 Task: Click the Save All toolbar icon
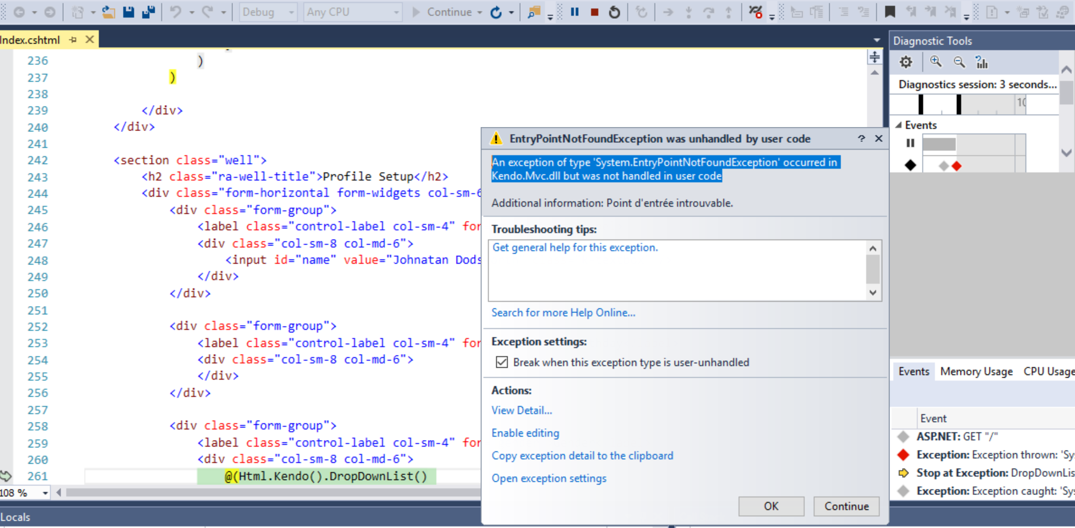pos(148,12)
